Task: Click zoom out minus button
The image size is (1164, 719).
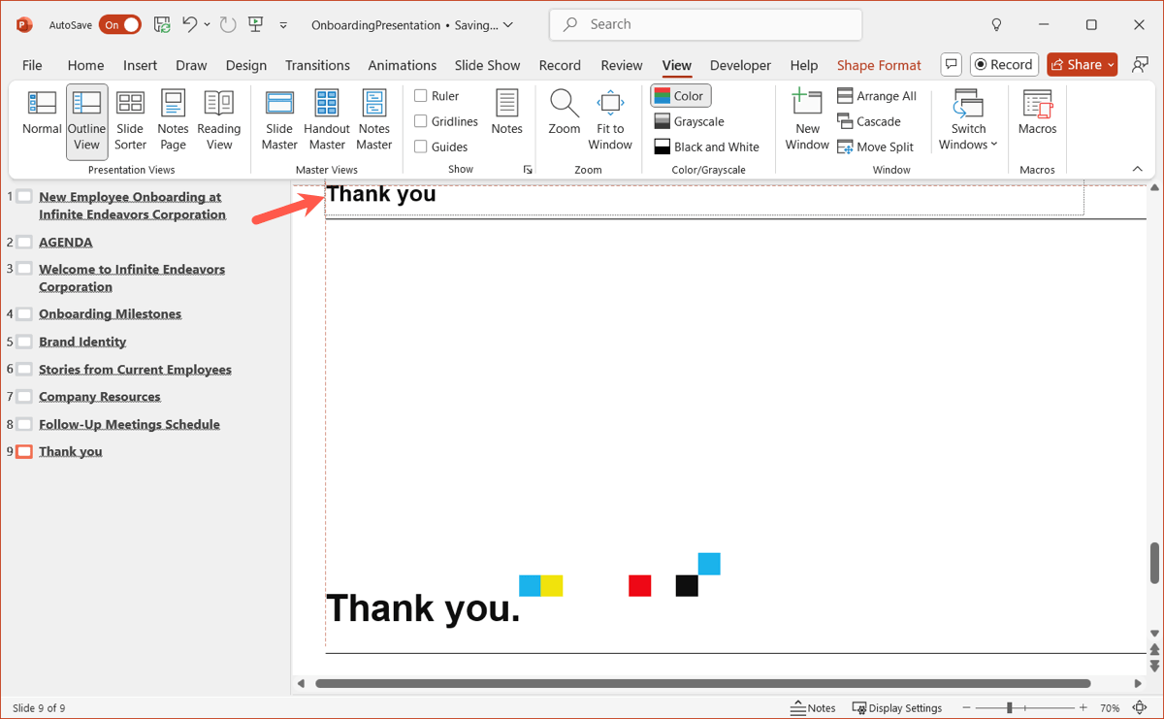Action: coord(966,708)
